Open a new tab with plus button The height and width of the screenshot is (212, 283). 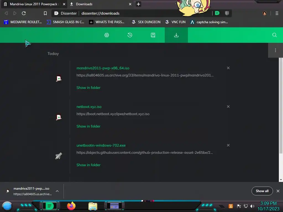138,4
